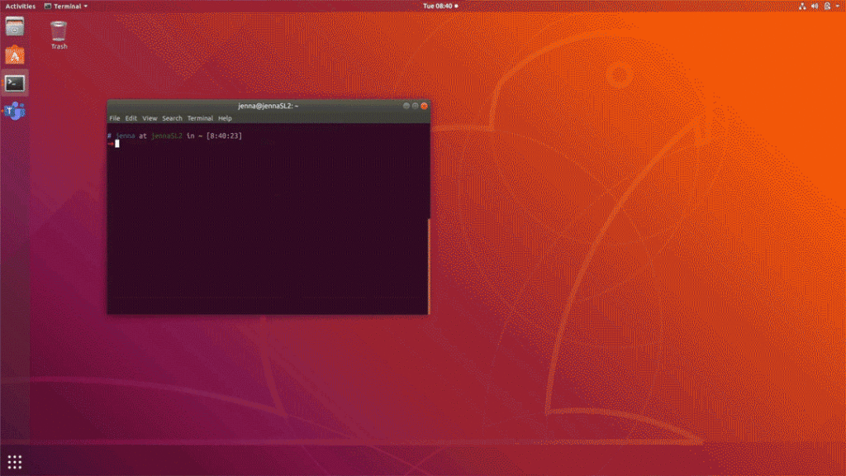Click the battery icon in the top bar

click(x=826, y=7)
